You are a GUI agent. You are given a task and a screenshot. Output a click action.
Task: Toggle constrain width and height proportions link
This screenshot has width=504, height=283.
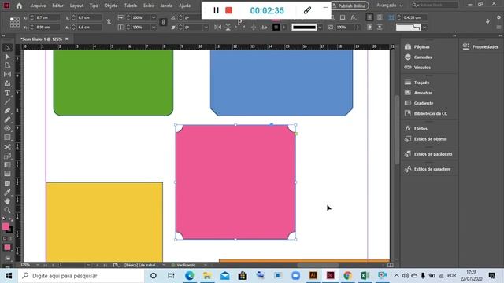pyautogui.click(x=109, y=22)
